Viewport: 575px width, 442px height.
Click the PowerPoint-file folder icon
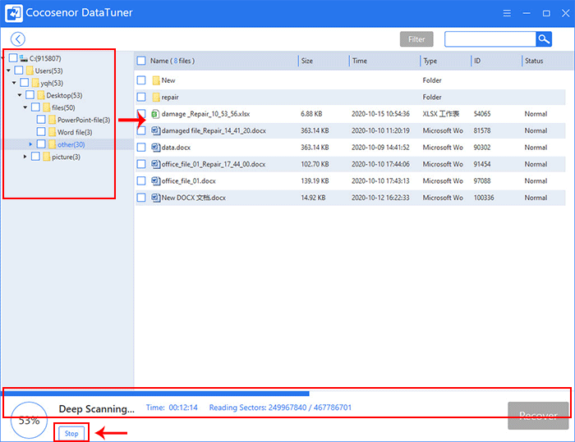tap(52, 120)
